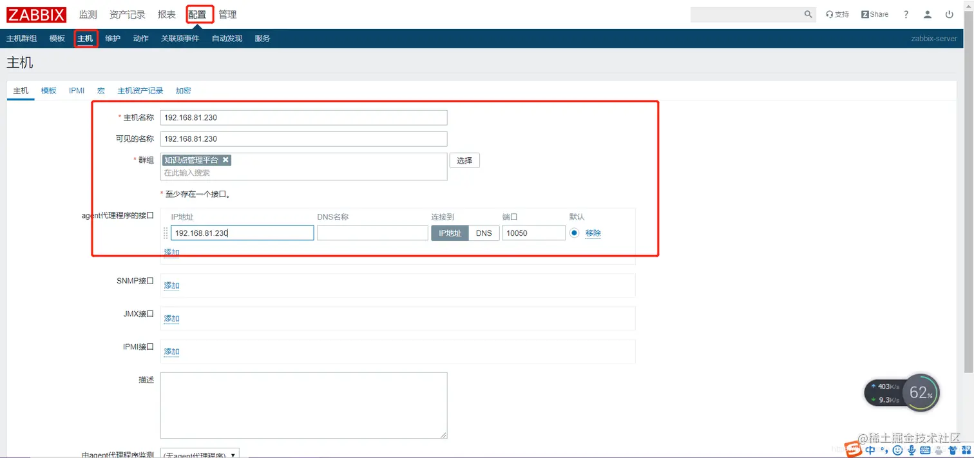Image resolution: width=974 pixels, height=458 pixels.
Task: Switch to the IPMI tab
Action: click(77, 91)
